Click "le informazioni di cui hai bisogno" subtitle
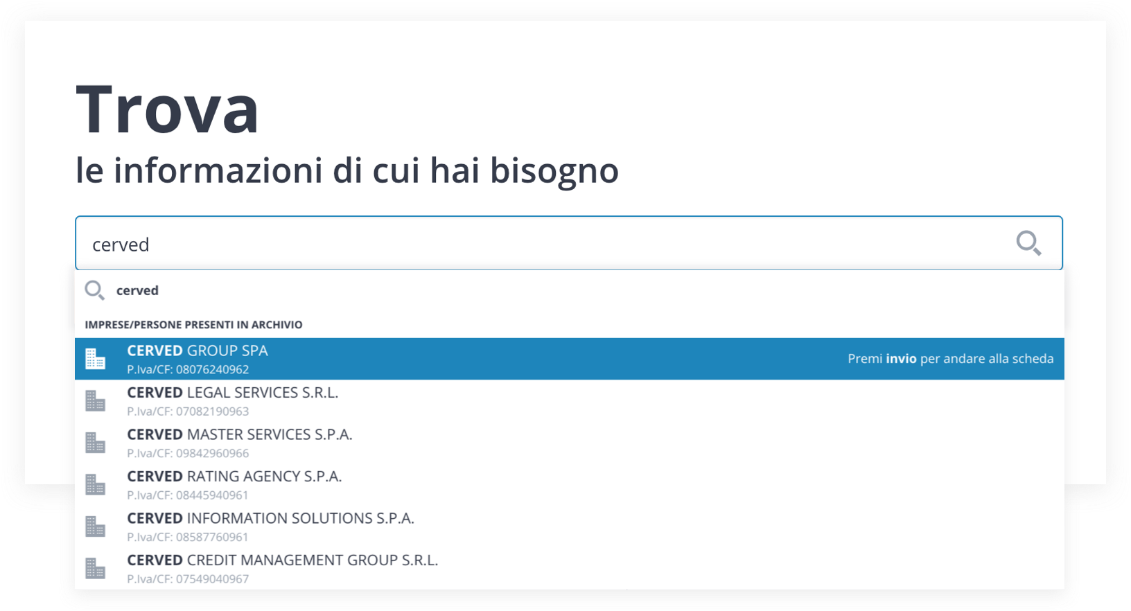 347,170
